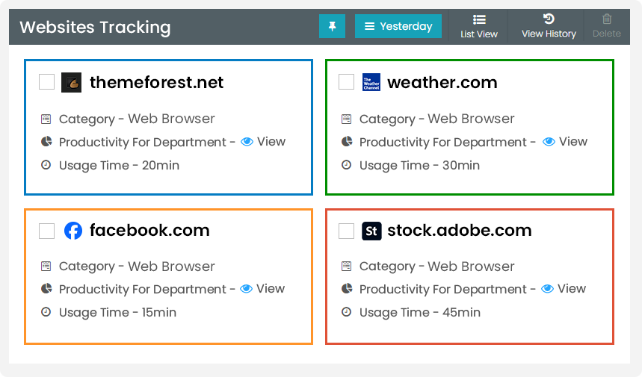Select the facebook.com checkbox

pyautogui.click(x=47, y=231)
